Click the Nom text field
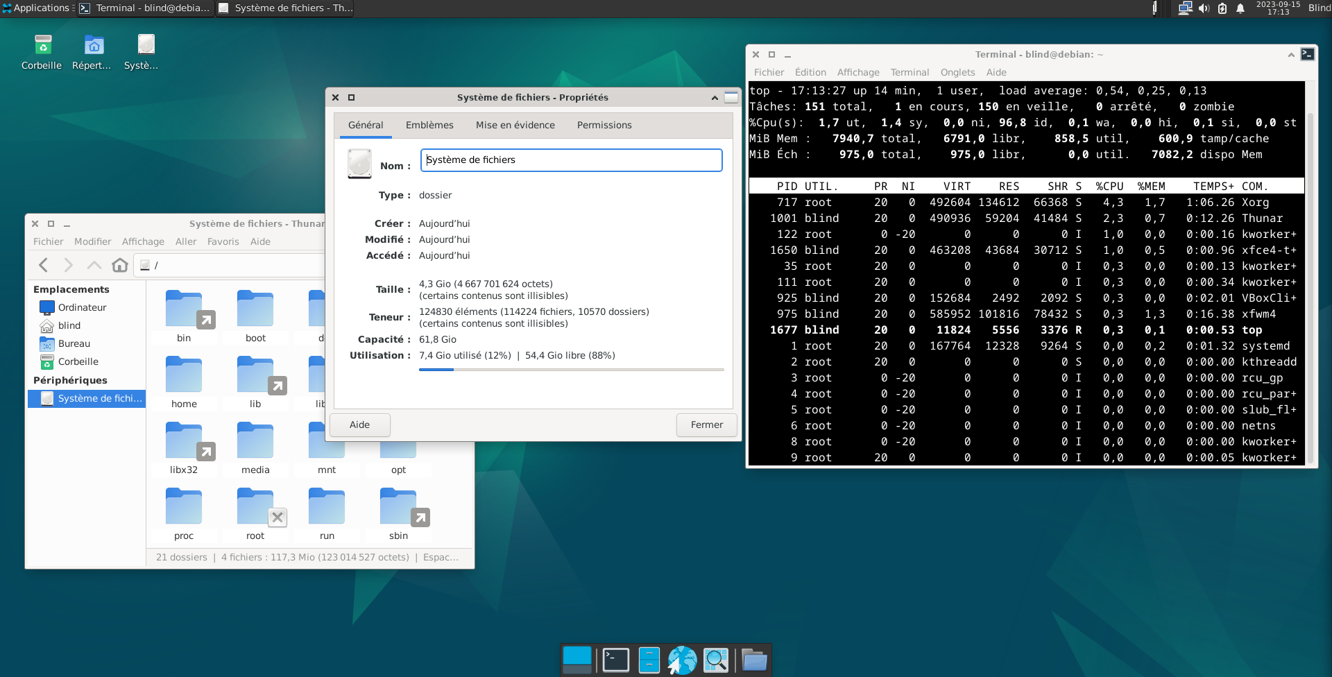1332x677 pixels. click(x=571, y=160)
